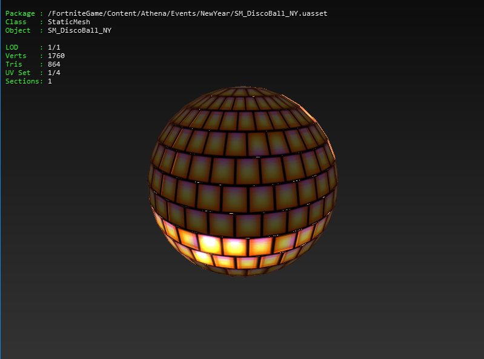This screenshot has width=484, height=359.
Task: Click the Sections value 1
Action: 50,81
